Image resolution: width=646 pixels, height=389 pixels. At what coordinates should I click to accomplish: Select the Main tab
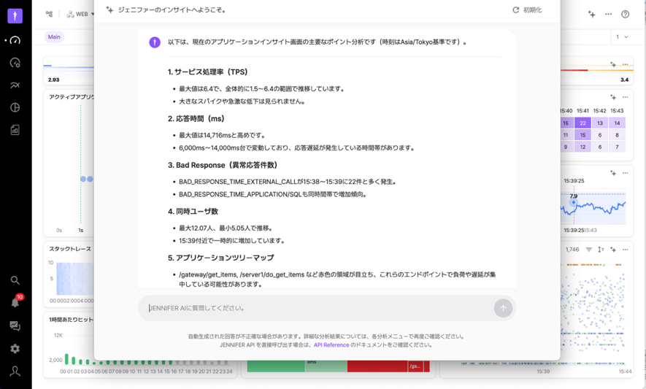point(54,36)
